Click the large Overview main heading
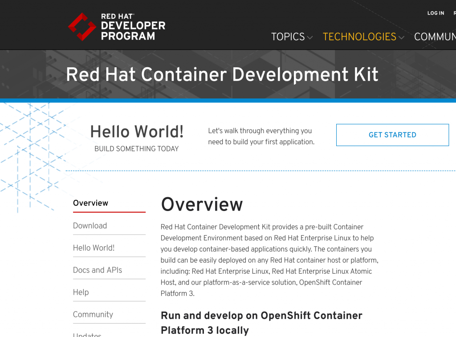 [202, 204]
